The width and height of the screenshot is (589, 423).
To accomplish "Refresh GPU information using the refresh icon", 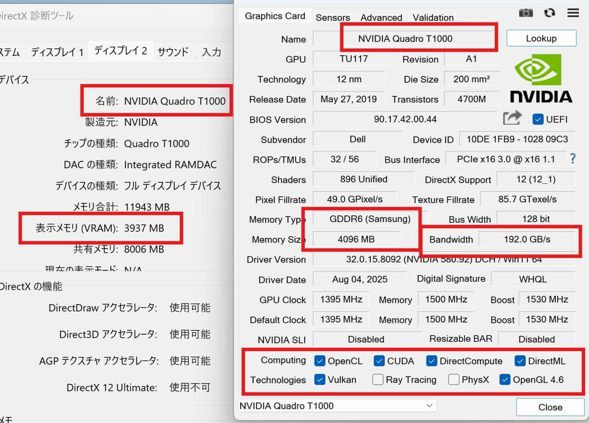I will (x=549, y=13).
